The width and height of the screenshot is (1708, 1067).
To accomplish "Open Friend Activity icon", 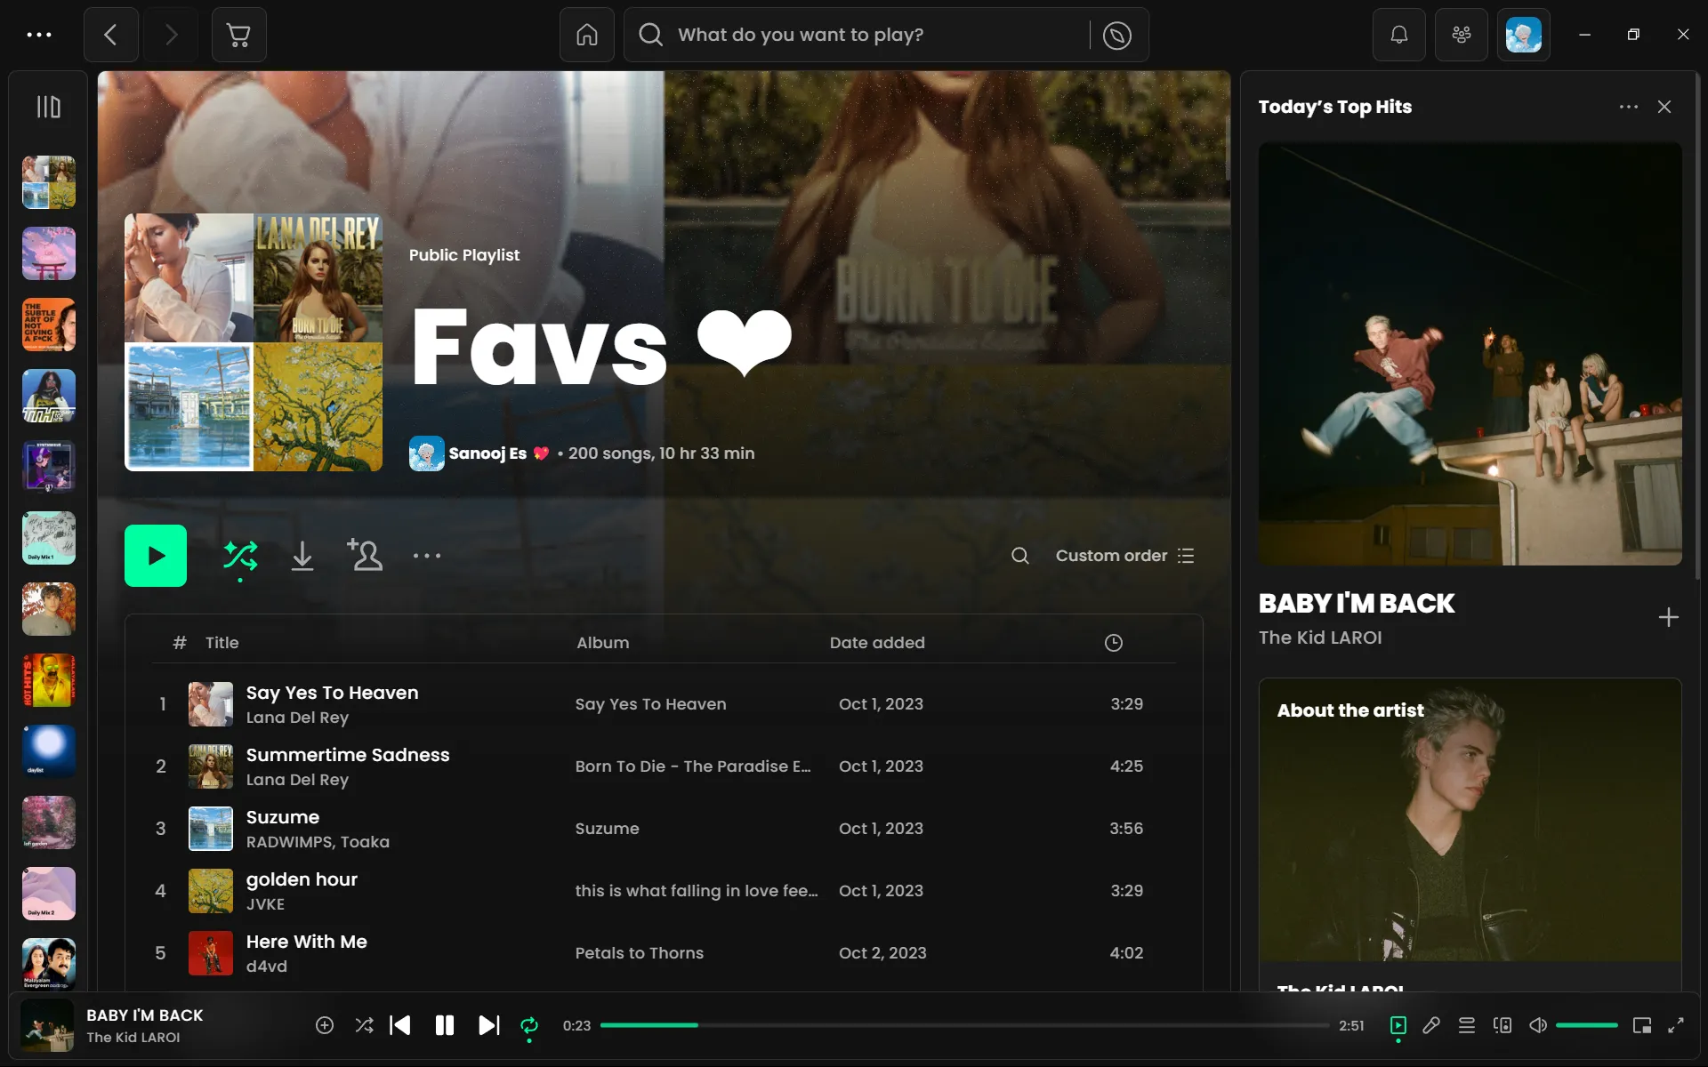I will (1462, 35).
